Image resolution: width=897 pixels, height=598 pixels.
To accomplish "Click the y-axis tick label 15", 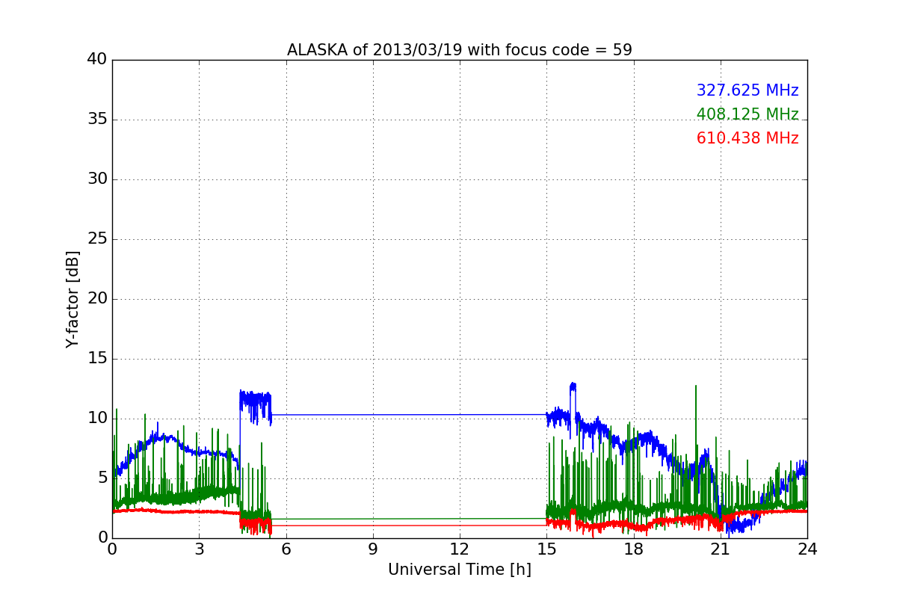I will [96, 359].
